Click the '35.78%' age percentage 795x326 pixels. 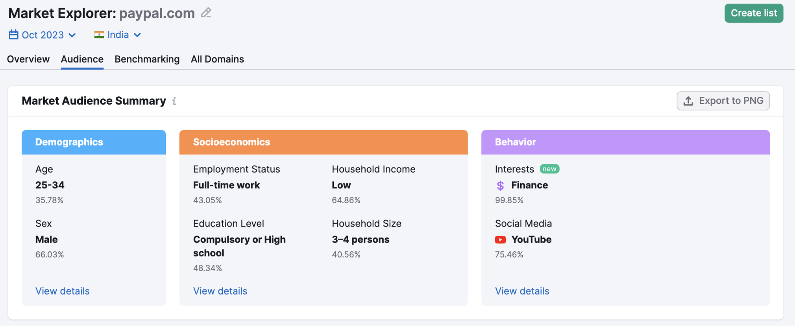(x=49, y=200)
